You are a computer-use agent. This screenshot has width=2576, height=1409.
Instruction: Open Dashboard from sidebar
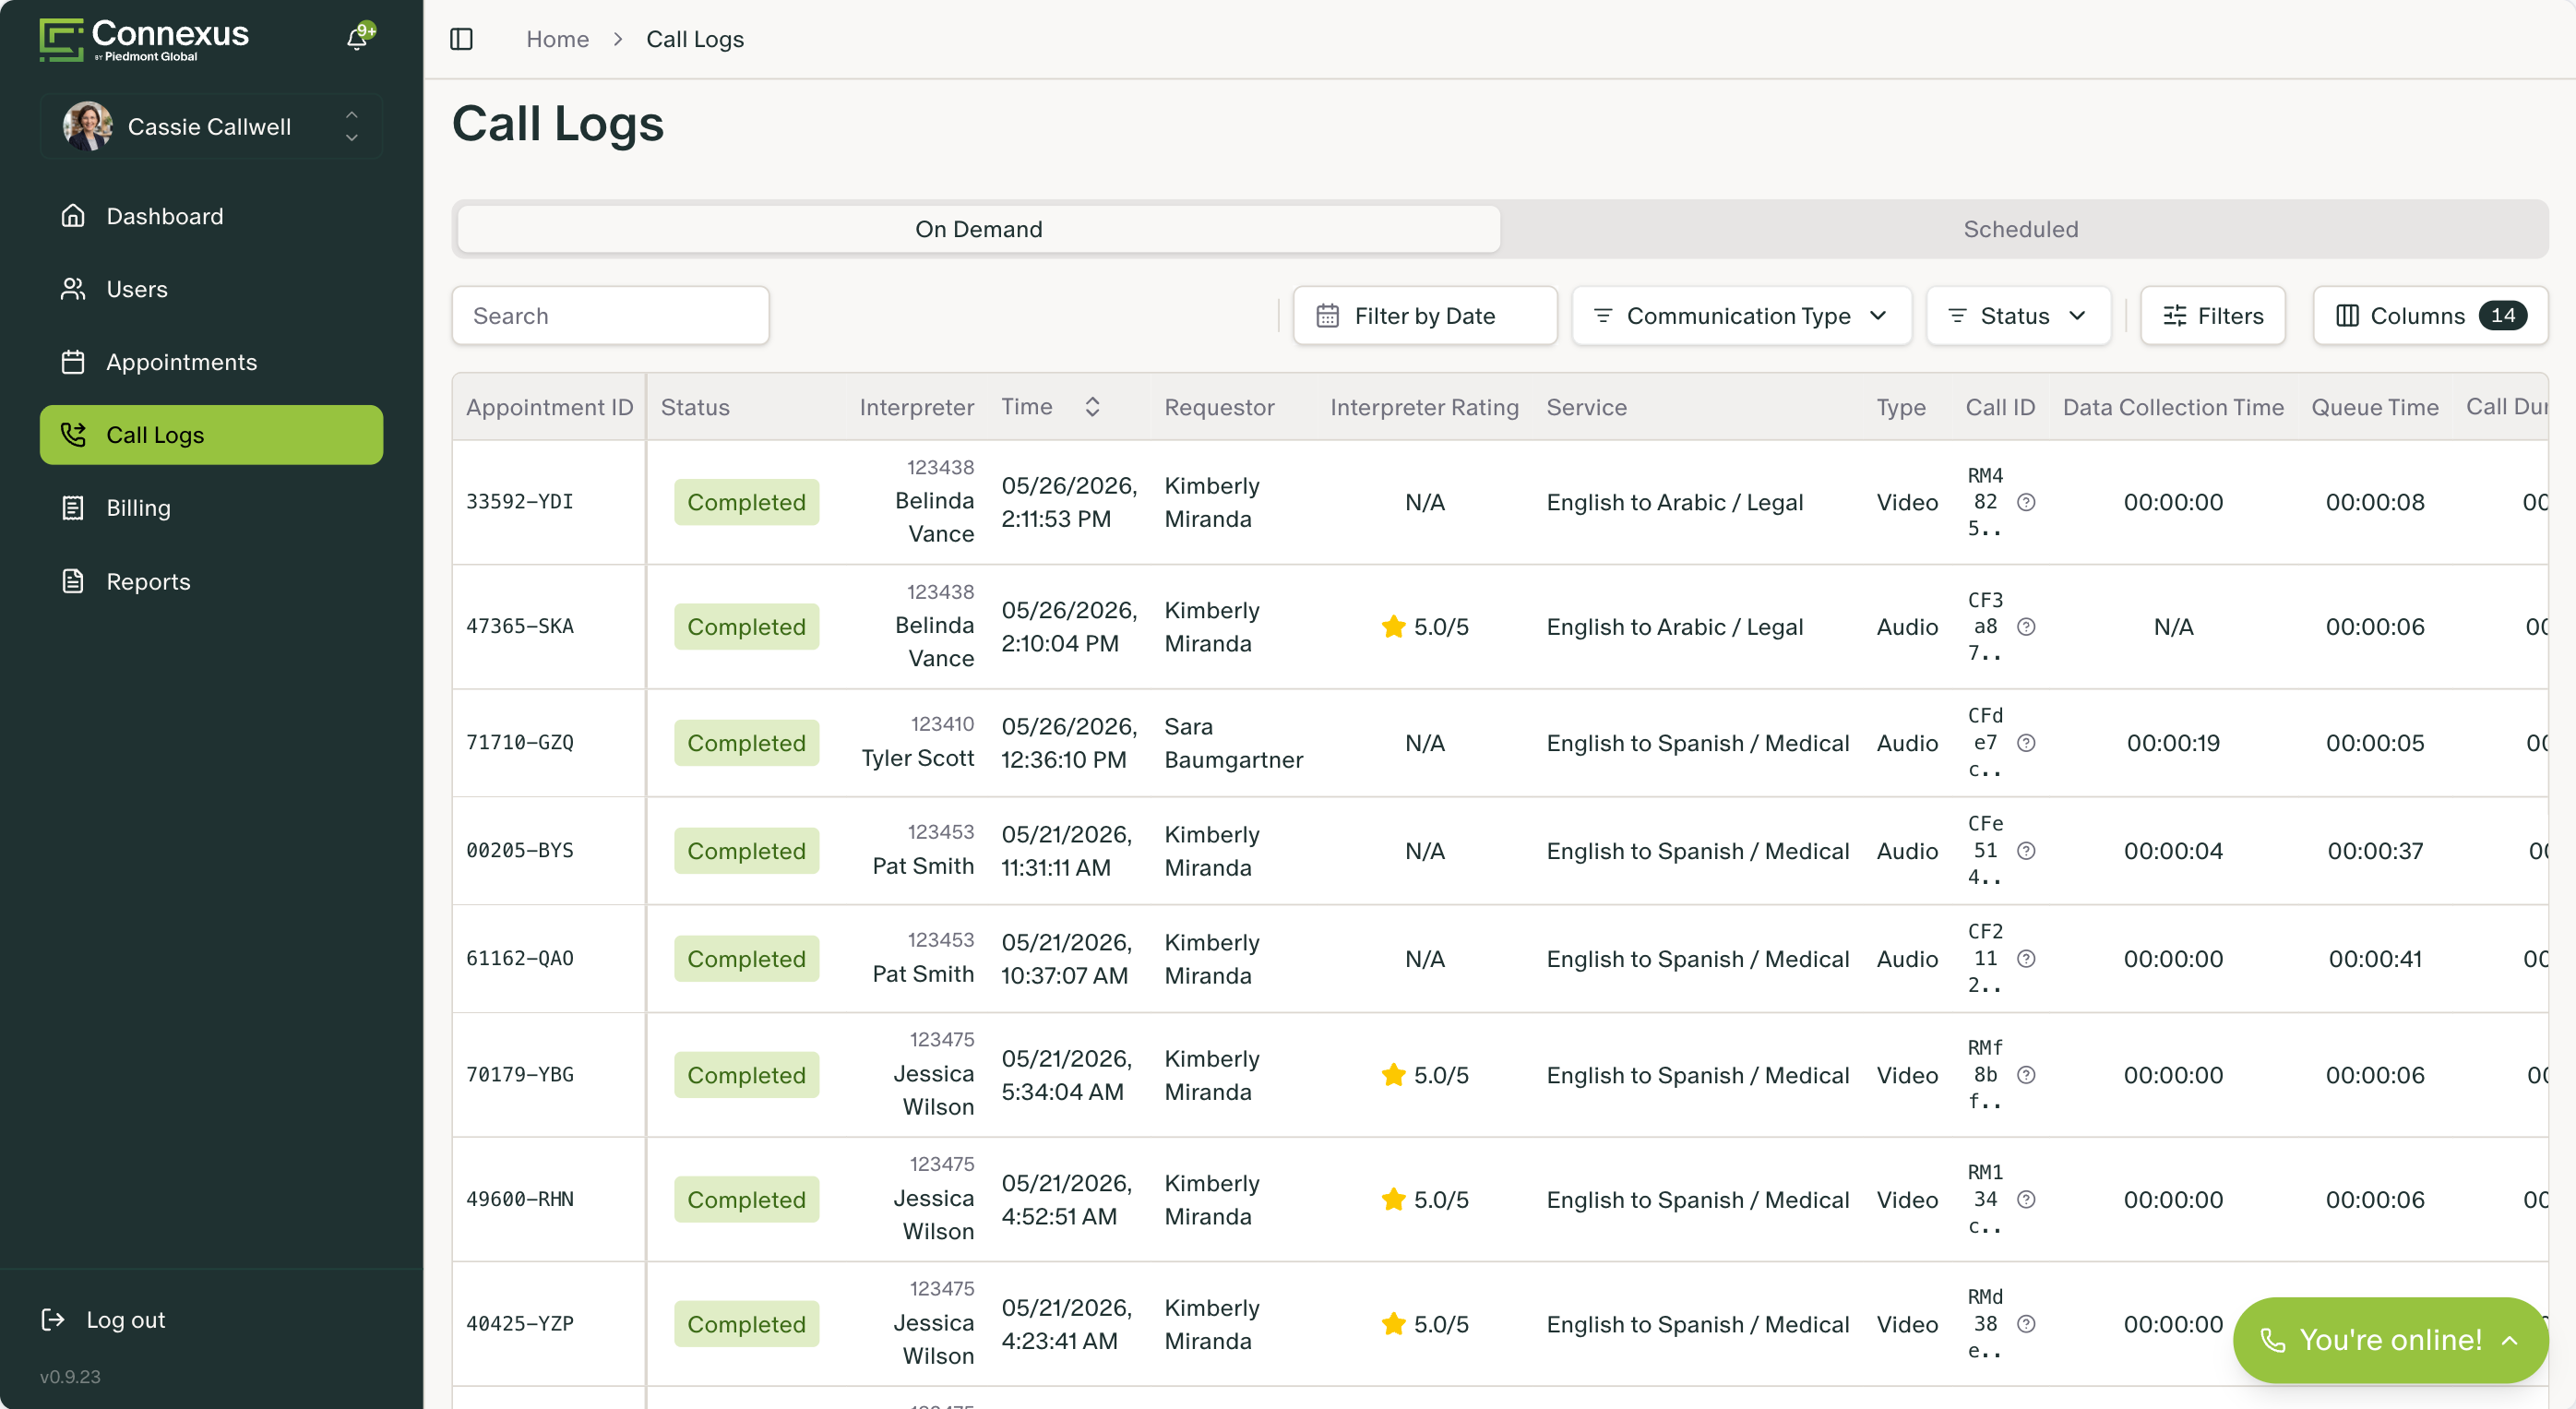[211, 216]
